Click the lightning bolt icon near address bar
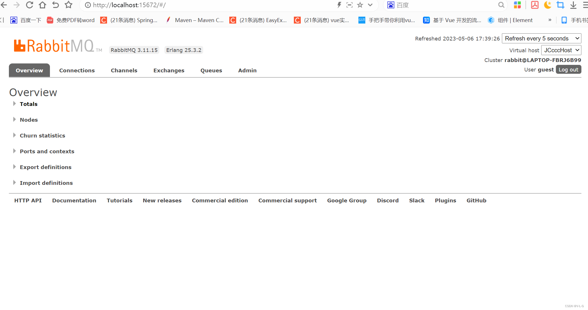The height and width of the screenshot is (310, 588). pos(339,5)
